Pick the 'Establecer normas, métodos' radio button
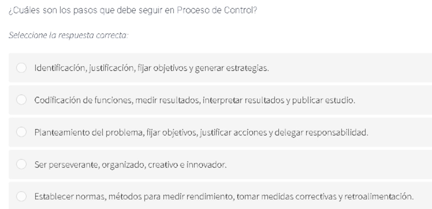This screenshot has height=209, width=432. pos(21,196)
